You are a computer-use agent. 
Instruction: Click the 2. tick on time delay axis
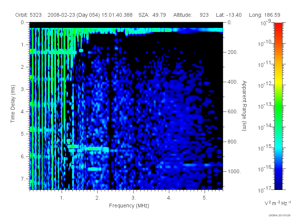coord(23,67)
